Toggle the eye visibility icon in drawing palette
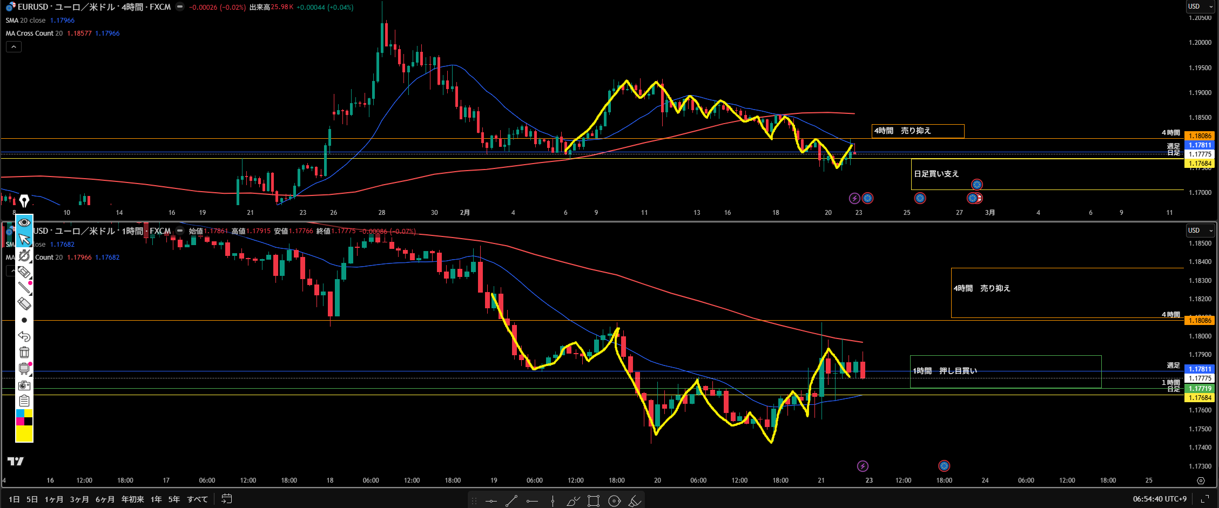The height and width of the screenshot is (508, 1219). pos(24,222)
